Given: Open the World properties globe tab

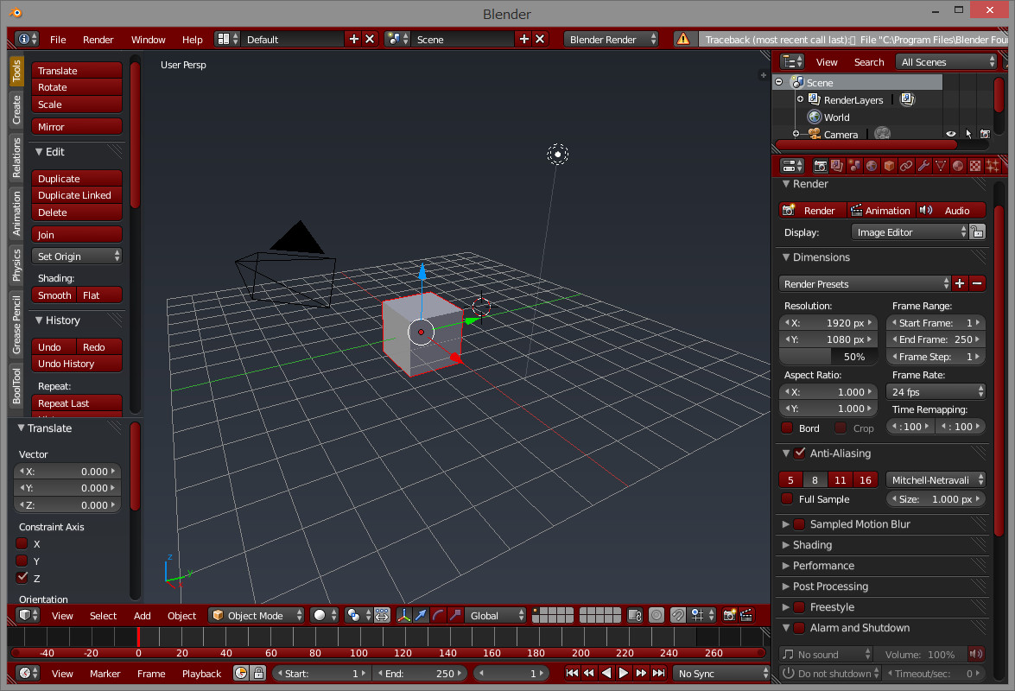Looking at the screenshot, I should click(872, 167).
